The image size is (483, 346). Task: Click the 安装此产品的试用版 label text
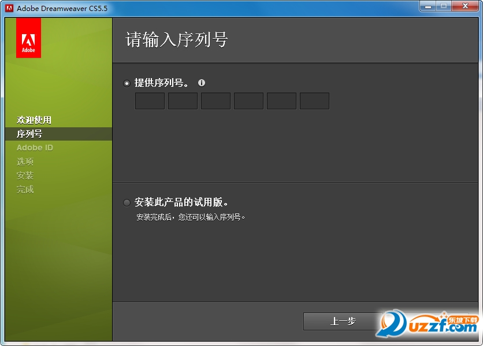click(181, 203)
